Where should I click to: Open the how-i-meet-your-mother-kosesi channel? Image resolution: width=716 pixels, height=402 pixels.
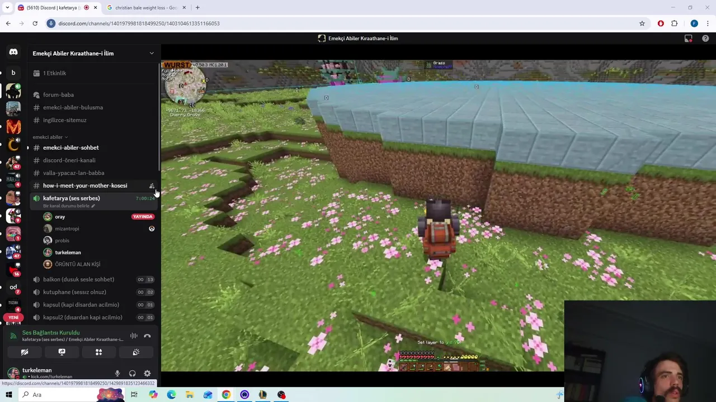[85, 185]
